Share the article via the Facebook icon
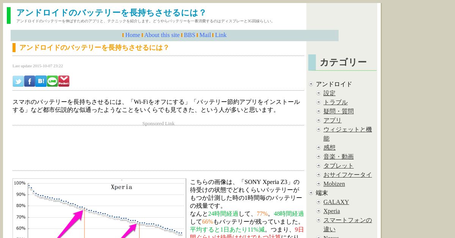455x238 pixels. click(30, 81)
